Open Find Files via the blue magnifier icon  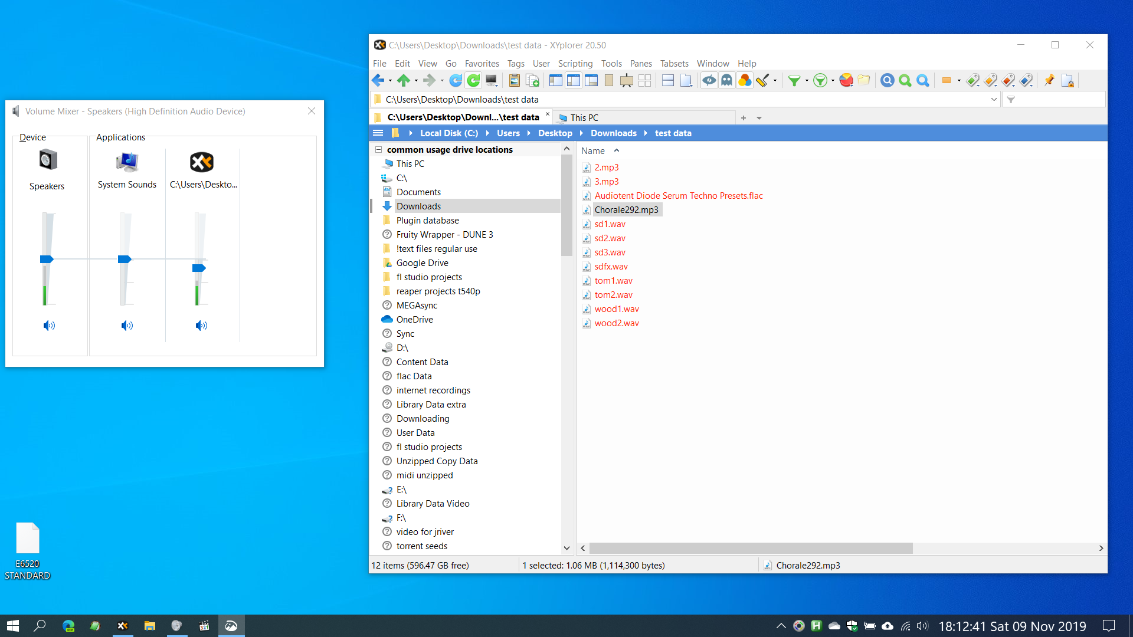pos(887,80)
